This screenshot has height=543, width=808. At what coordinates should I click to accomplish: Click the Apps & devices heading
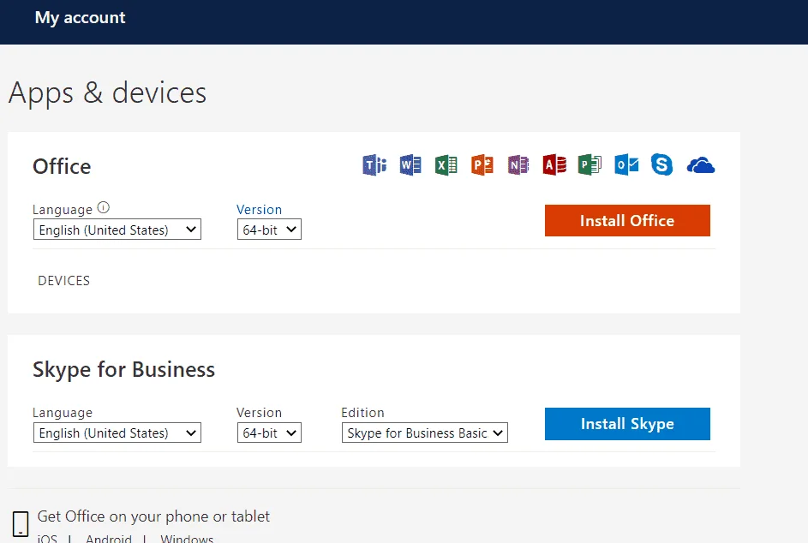click(108, 93)
